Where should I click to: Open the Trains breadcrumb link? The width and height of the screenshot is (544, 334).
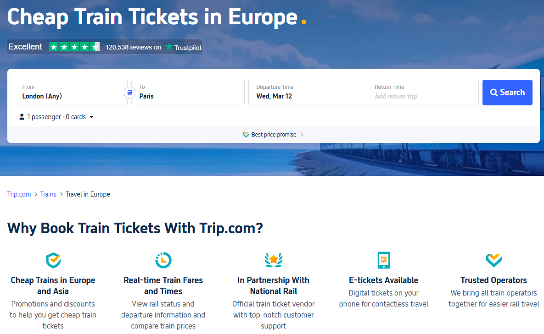click(48, 194)
